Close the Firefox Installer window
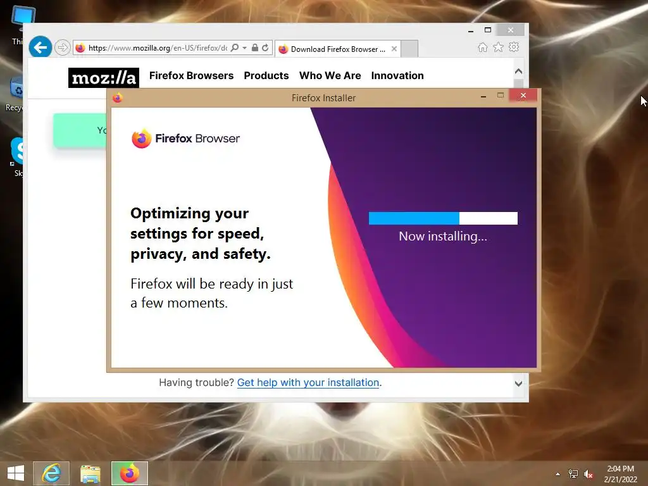 tap(523, 96)
